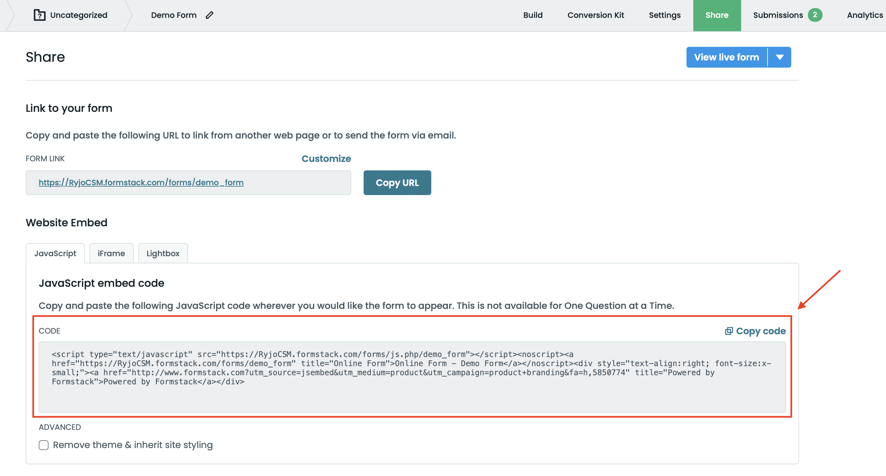This screenshot has height=476, width=886.
Task: Click the Customize link
Action: [x=326, y=158]
